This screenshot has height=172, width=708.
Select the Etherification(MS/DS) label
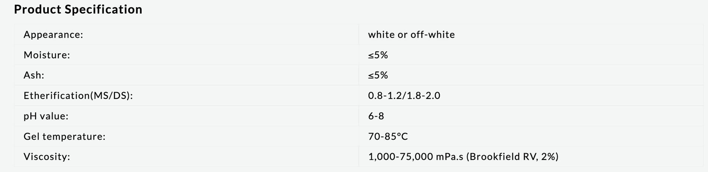tap(78, 96)
